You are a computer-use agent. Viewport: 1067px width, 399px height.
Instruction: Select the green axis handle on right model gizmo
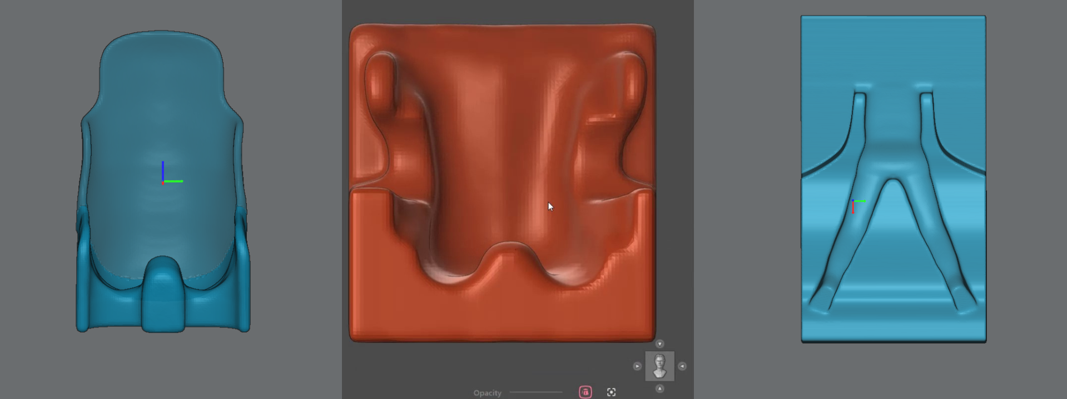pos(860,201)
